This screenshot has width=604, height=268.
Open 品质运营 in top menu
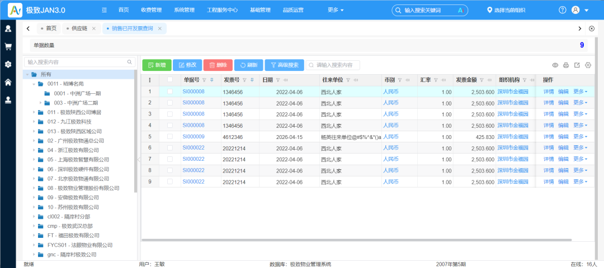[293, 10]
